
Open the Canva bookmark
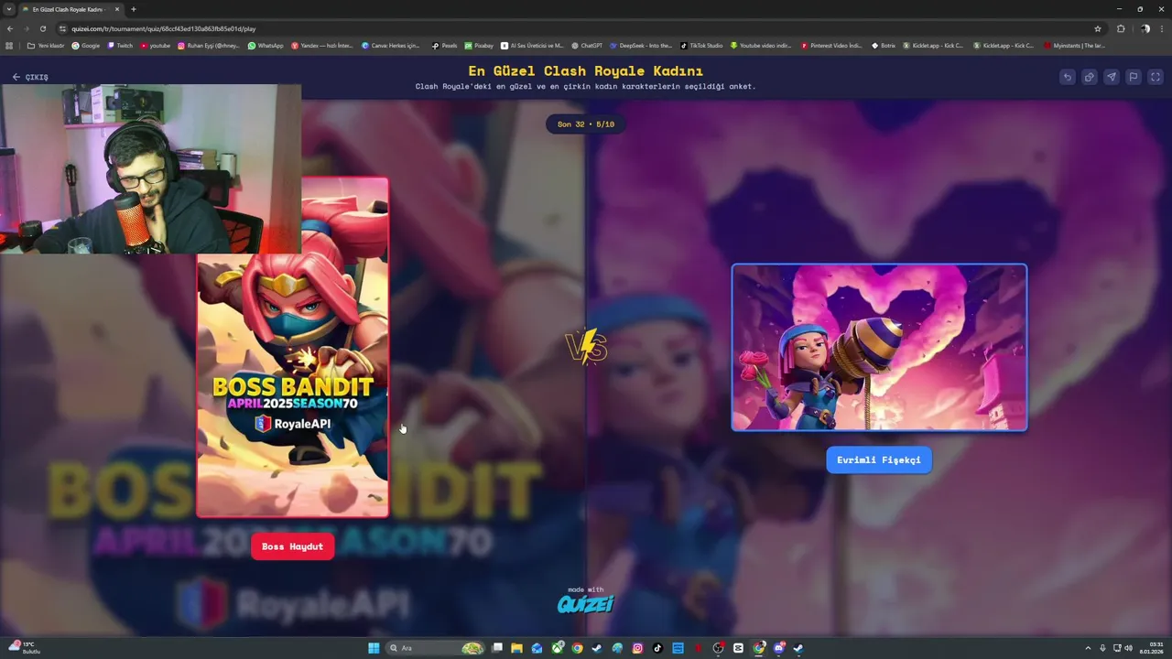[391, 45]
